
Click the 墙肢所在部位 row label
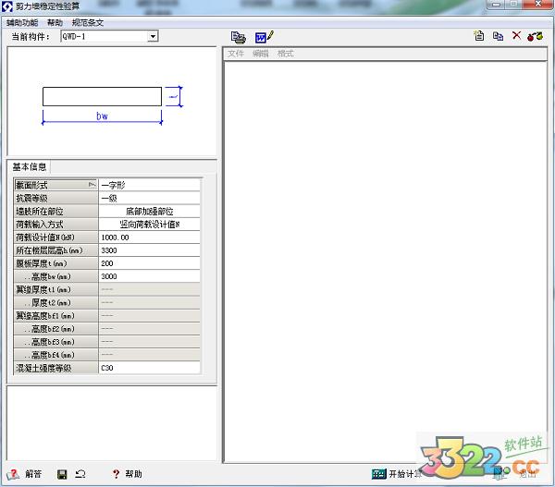point(55,211)
